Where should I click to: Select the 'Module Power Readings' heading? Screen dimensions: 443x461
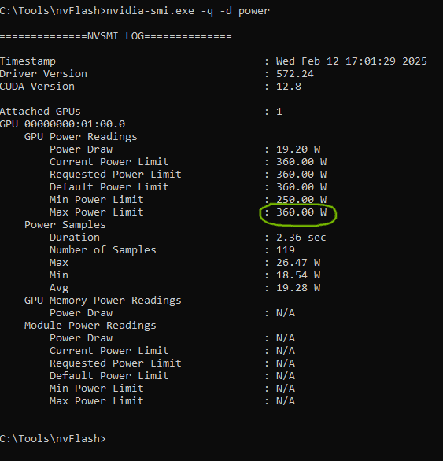[x=90, y=326]
